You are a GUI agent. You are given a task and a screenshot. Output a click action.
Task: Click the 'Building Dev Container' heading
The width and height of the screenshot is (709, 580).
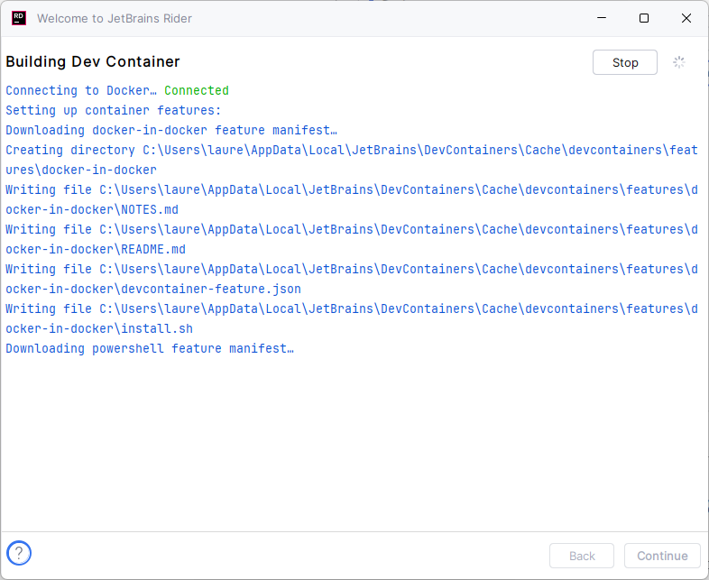[x=93, y=61]
